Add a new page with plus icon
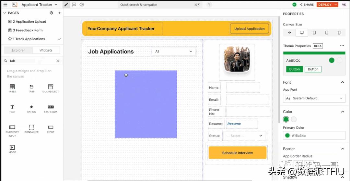The image size is (350, 181). coord(60,13)
